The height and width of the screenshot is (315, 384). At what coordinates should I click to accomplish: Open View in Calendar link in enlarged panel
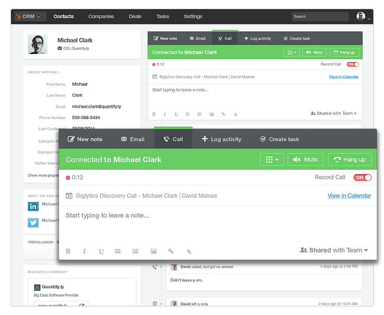click(349, 195)
